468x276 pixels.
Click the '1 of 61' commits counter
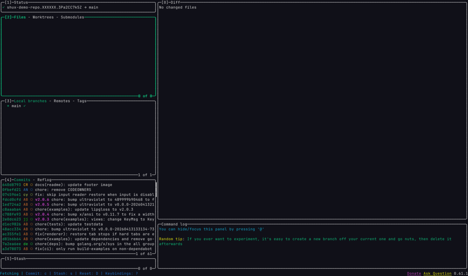pyautogui.click(x=144, y=254)
